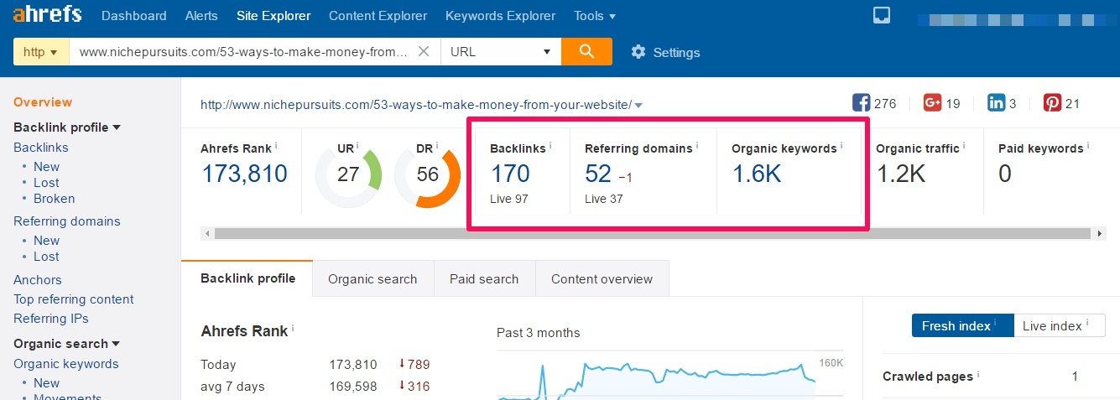Click the 1.2K organic traffic value

point(900,174)
